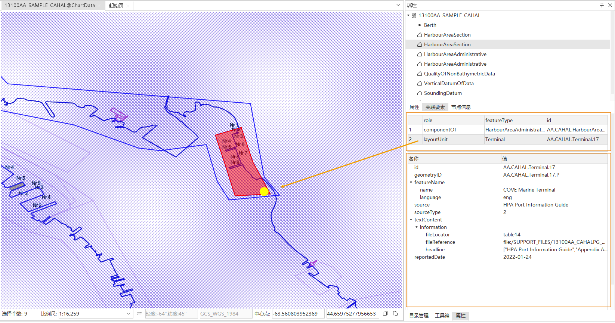The width and height of the screenshot is (615, 323).
Task: Click the polygon icon beside SoundingDatum
Action: 420,93
